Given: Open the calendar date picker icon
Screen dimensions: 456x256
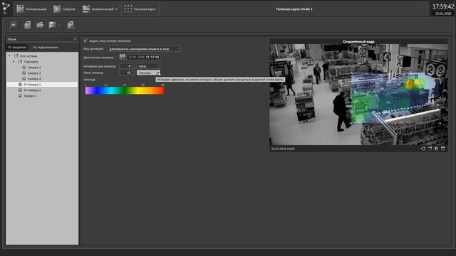Looking at the screenshot, I should tap(123, 57).
